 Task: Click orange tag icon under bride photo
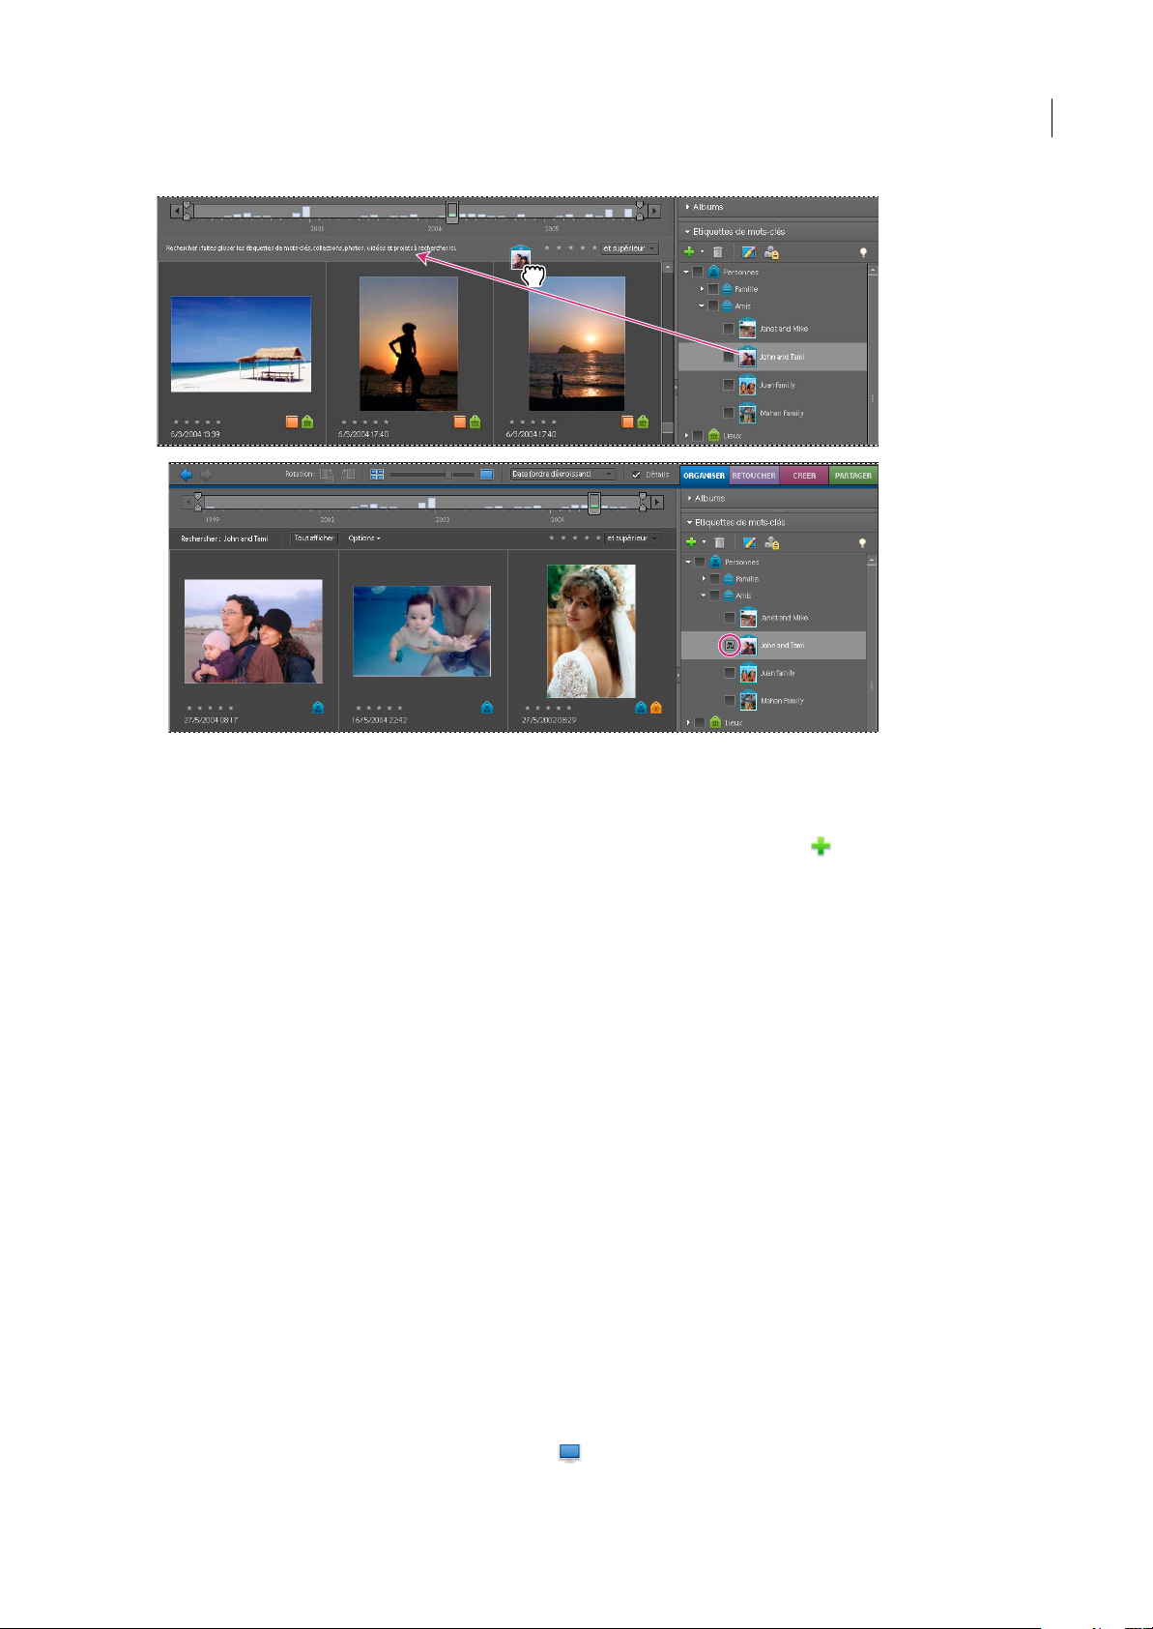[656, 708]
